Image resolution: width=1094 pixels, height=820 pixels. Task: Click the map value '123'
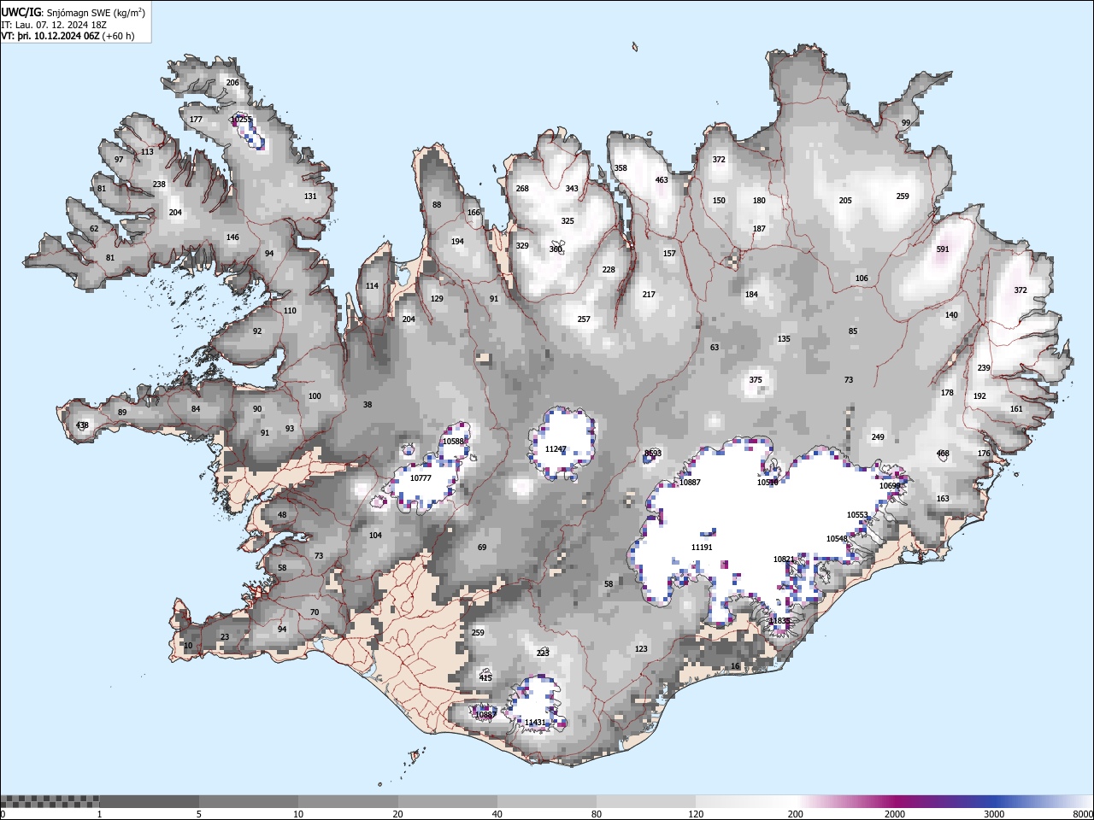[641, 649]
